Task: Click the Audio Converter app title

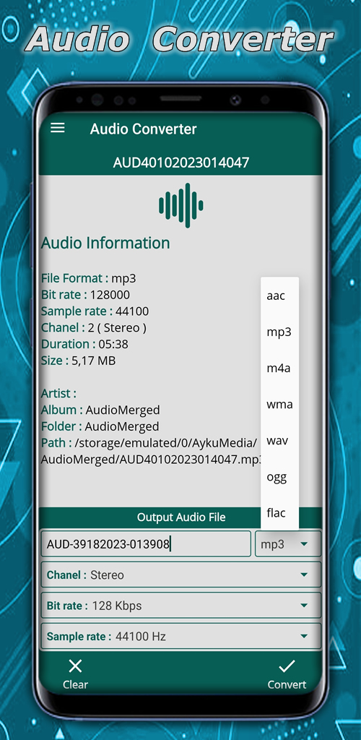Action: 143,129
